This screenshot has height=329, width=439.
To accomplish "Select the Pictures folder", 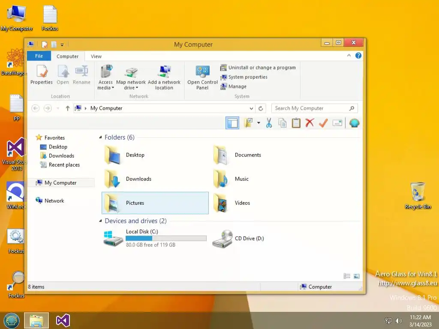I will tap(155, 203).
